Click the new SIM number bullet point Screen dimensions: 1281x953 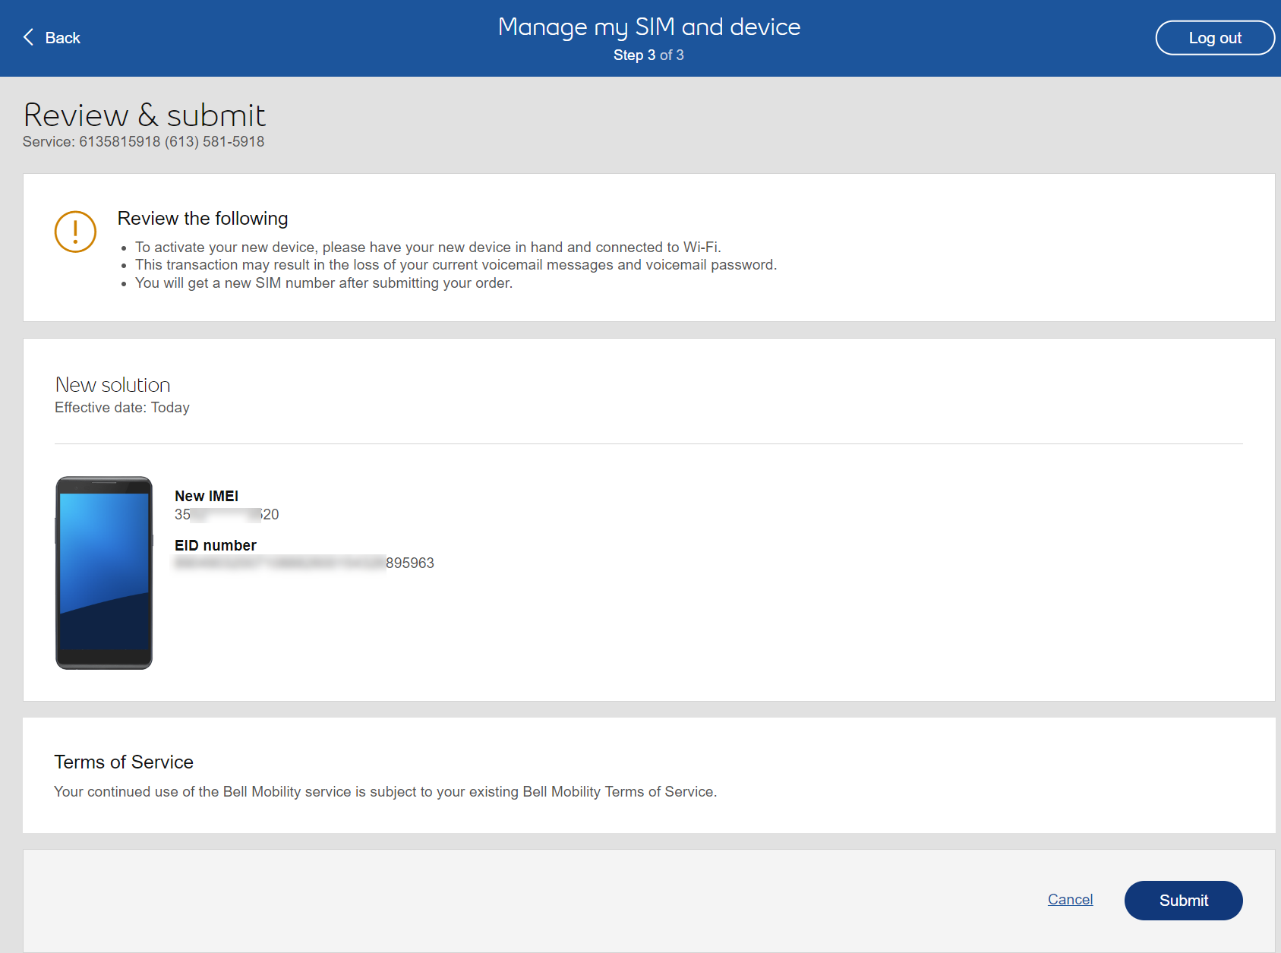tap(323, 283)
